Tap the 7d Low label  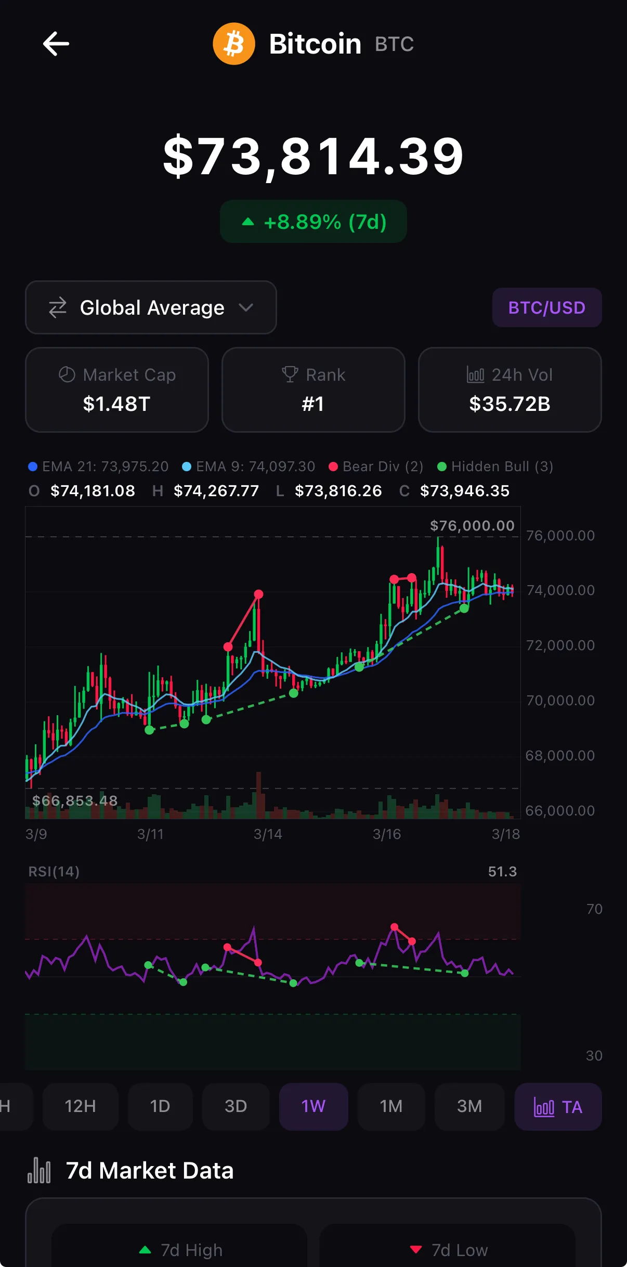460,1250
